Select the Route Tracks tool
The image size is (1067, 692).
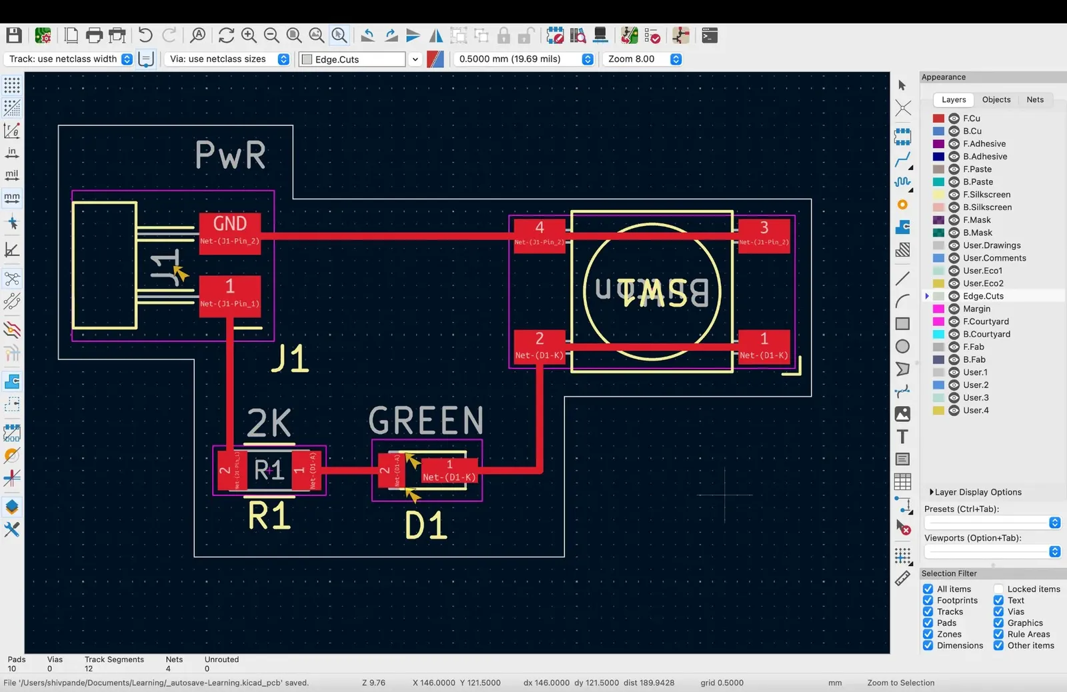(902, 159)
